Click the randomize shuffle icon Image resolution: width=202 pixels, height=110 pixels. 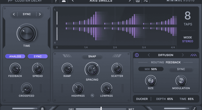tap(146, 1)
